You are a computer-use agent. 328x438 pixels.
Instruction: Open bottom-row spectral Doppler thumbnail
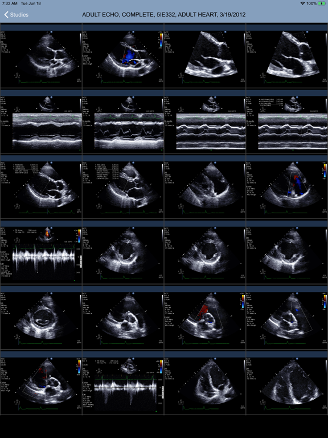pos(123,383)
